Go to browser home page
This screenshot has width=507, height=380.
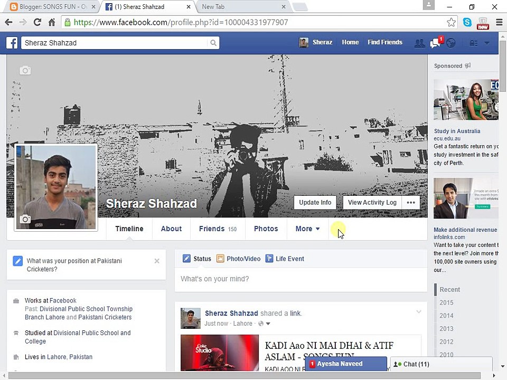pos(51,22)
